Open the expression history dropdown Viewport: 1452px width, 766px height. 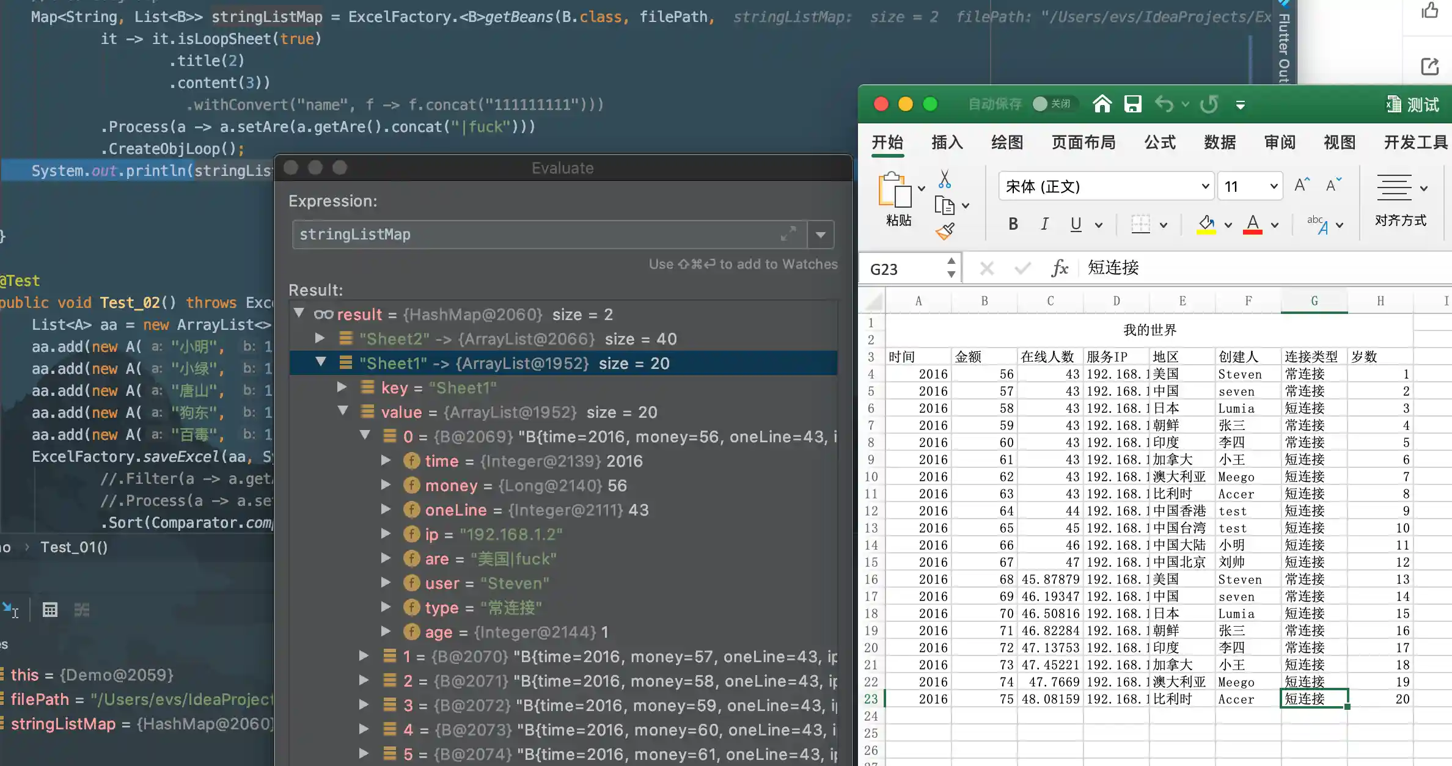[821, 235]
